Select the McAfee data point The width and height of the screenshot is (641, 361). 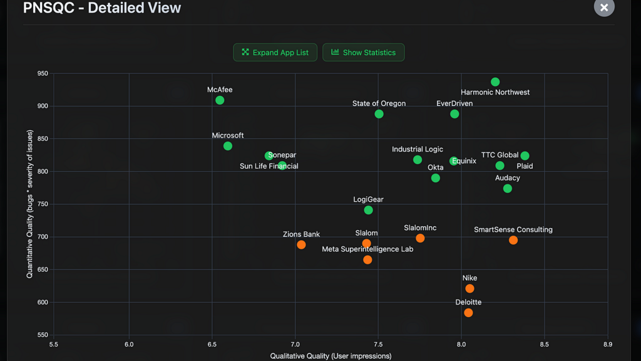220,100
